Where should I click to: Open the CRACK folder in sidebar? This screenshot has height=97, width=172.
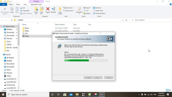9,44
